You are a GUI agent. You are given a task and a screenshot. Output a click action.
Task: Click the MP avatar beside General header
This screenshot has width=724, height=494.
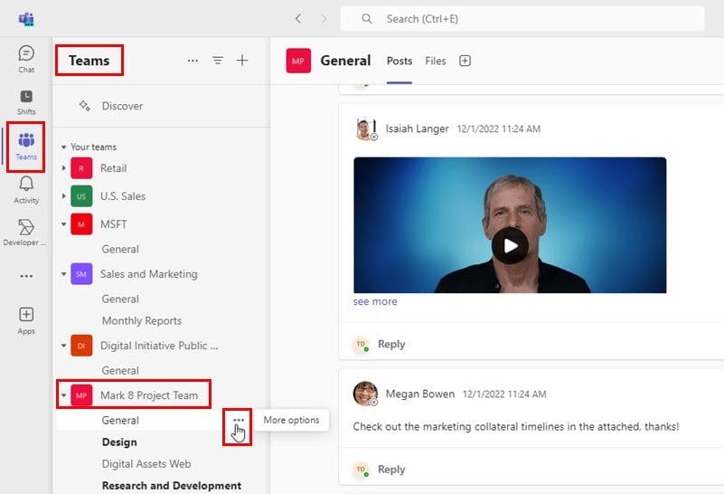click(298, 61)
